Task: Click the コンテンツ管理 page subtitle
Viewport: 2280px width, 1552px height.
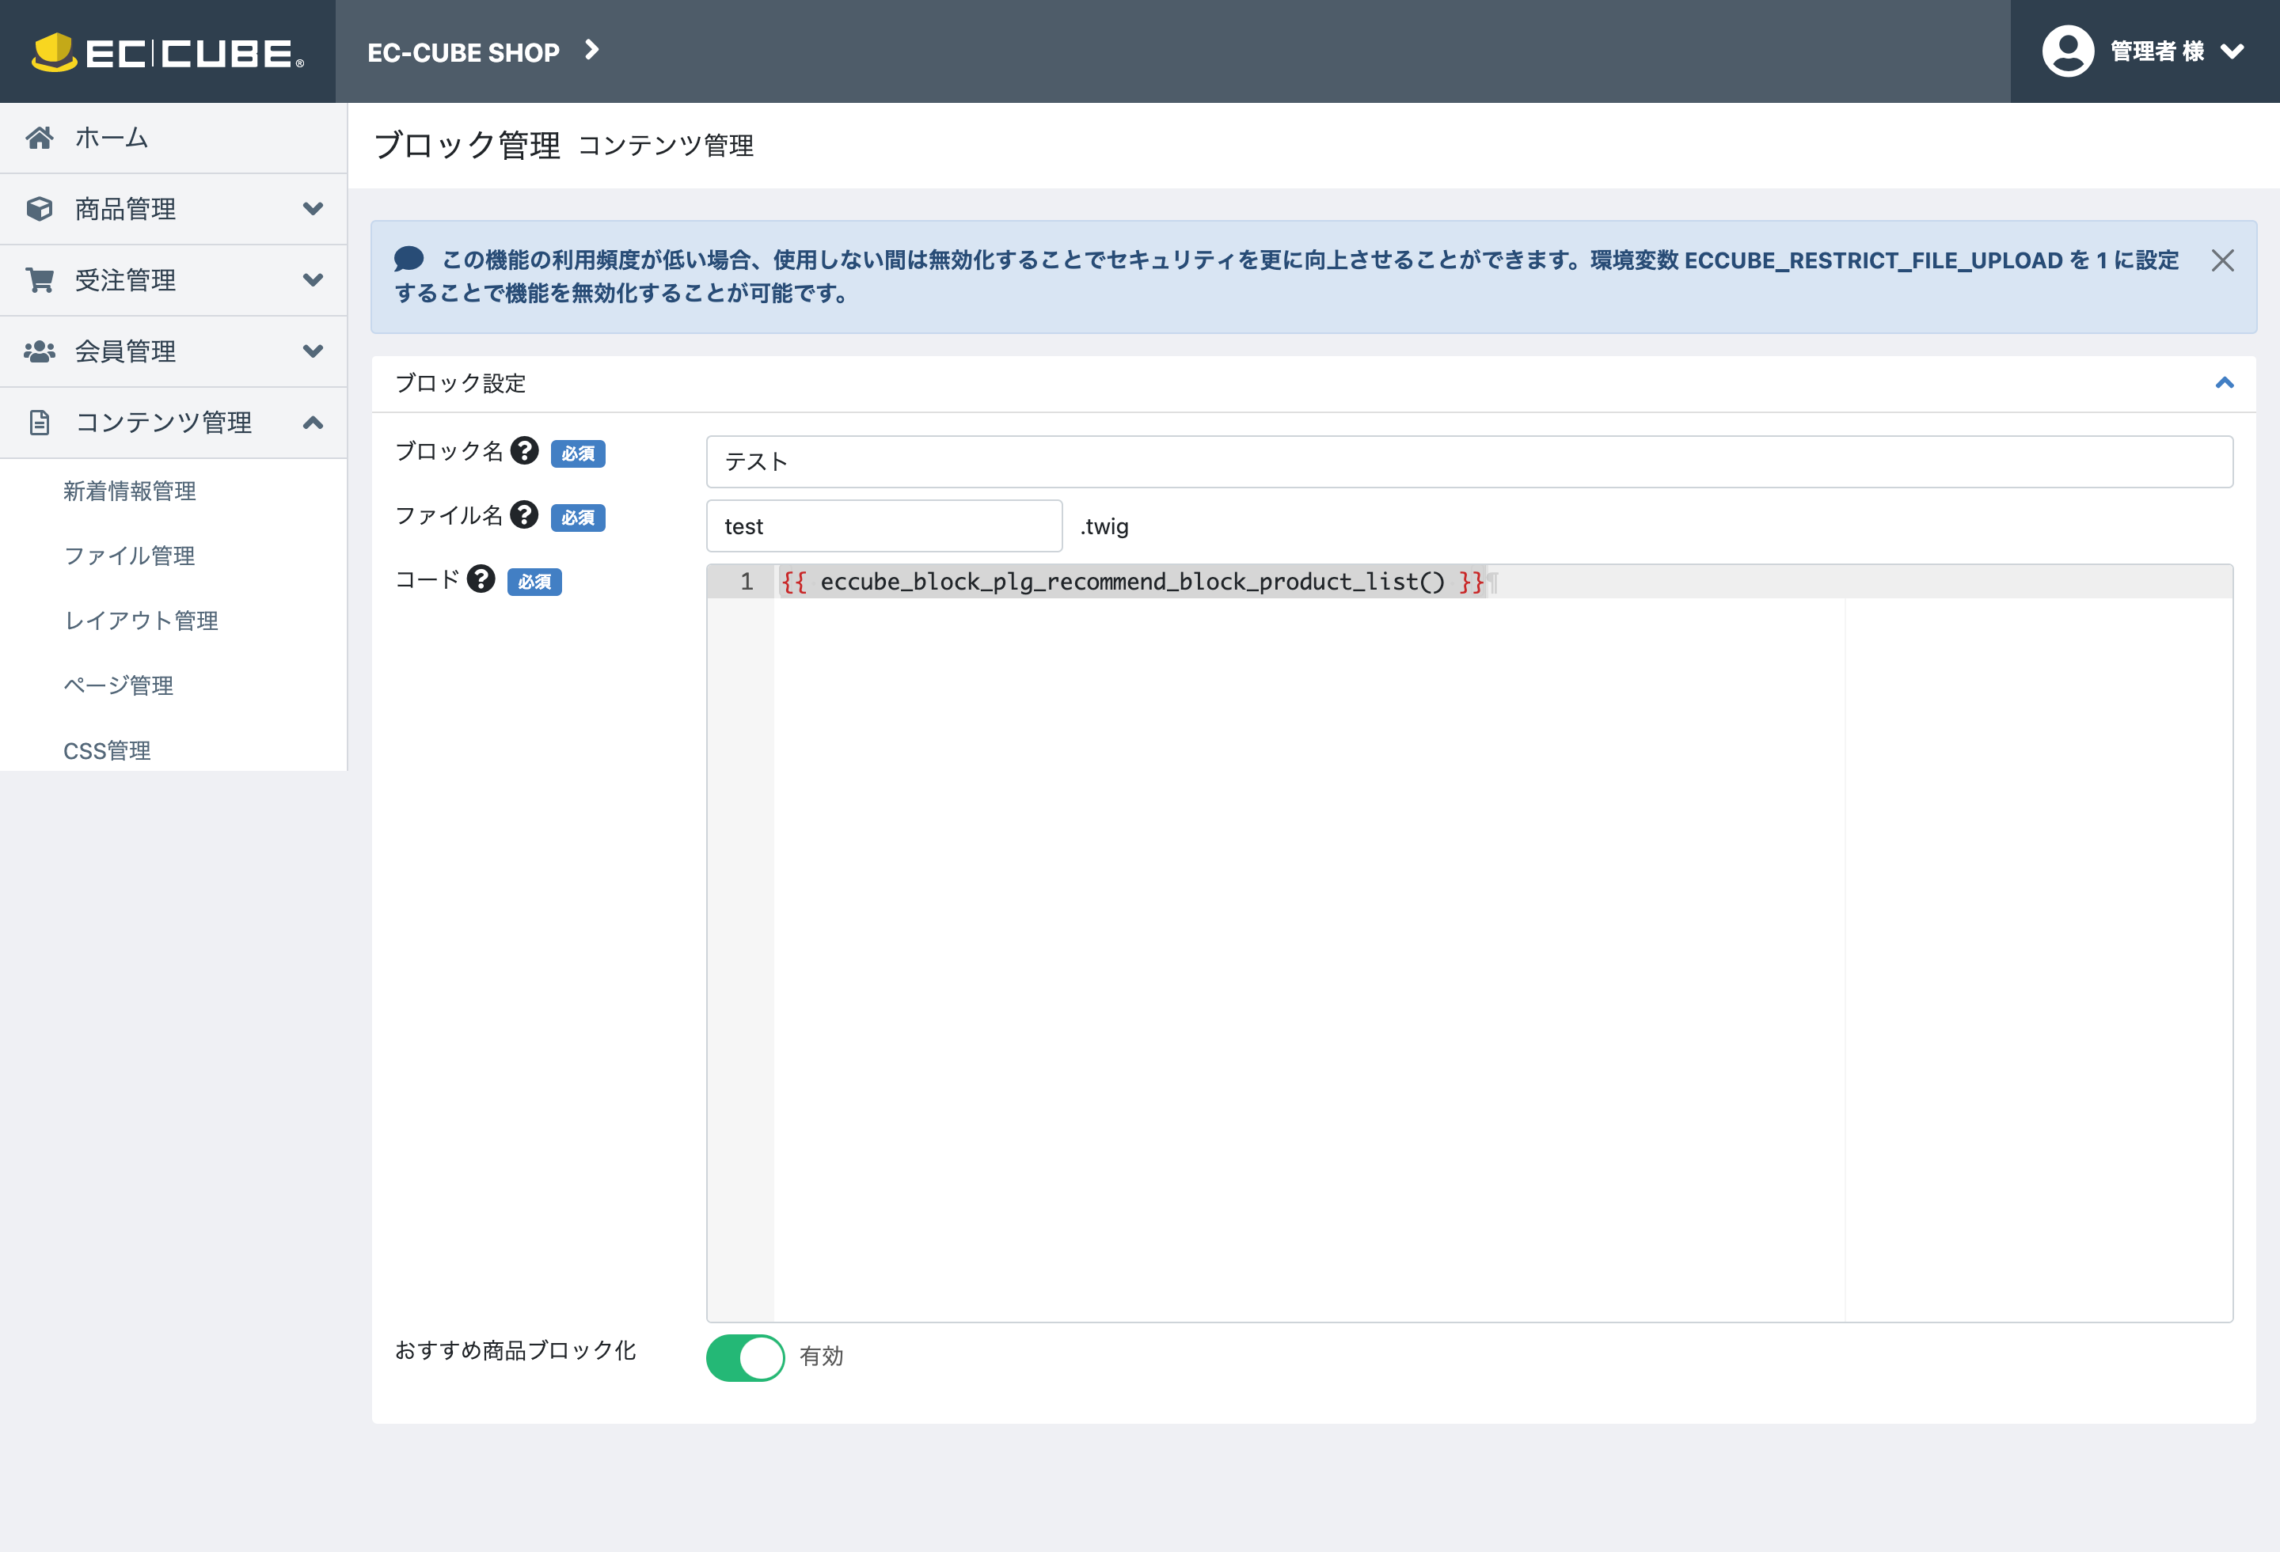Action: pyautogui.click(x=666, y=146)
